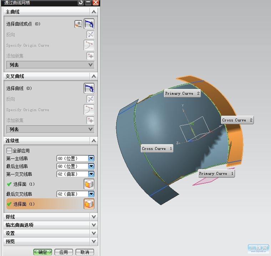Screen dimensions: 271x256
Task: Click 反向 reverse icon under 交叉曲线
Action: (90, 99)
